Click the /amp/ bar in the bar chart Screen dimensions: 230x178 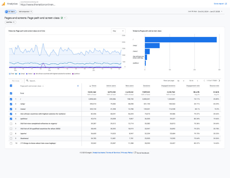pyautogui.click(x=152, y=46)
